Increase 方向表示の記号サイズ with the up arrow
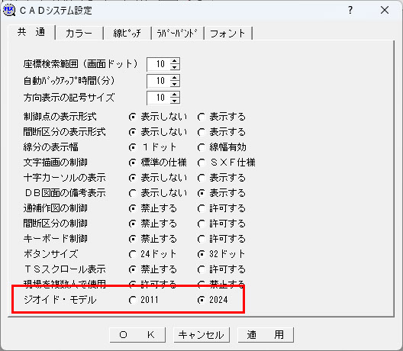This screenshot has height=351, width=403. (175, 95)
